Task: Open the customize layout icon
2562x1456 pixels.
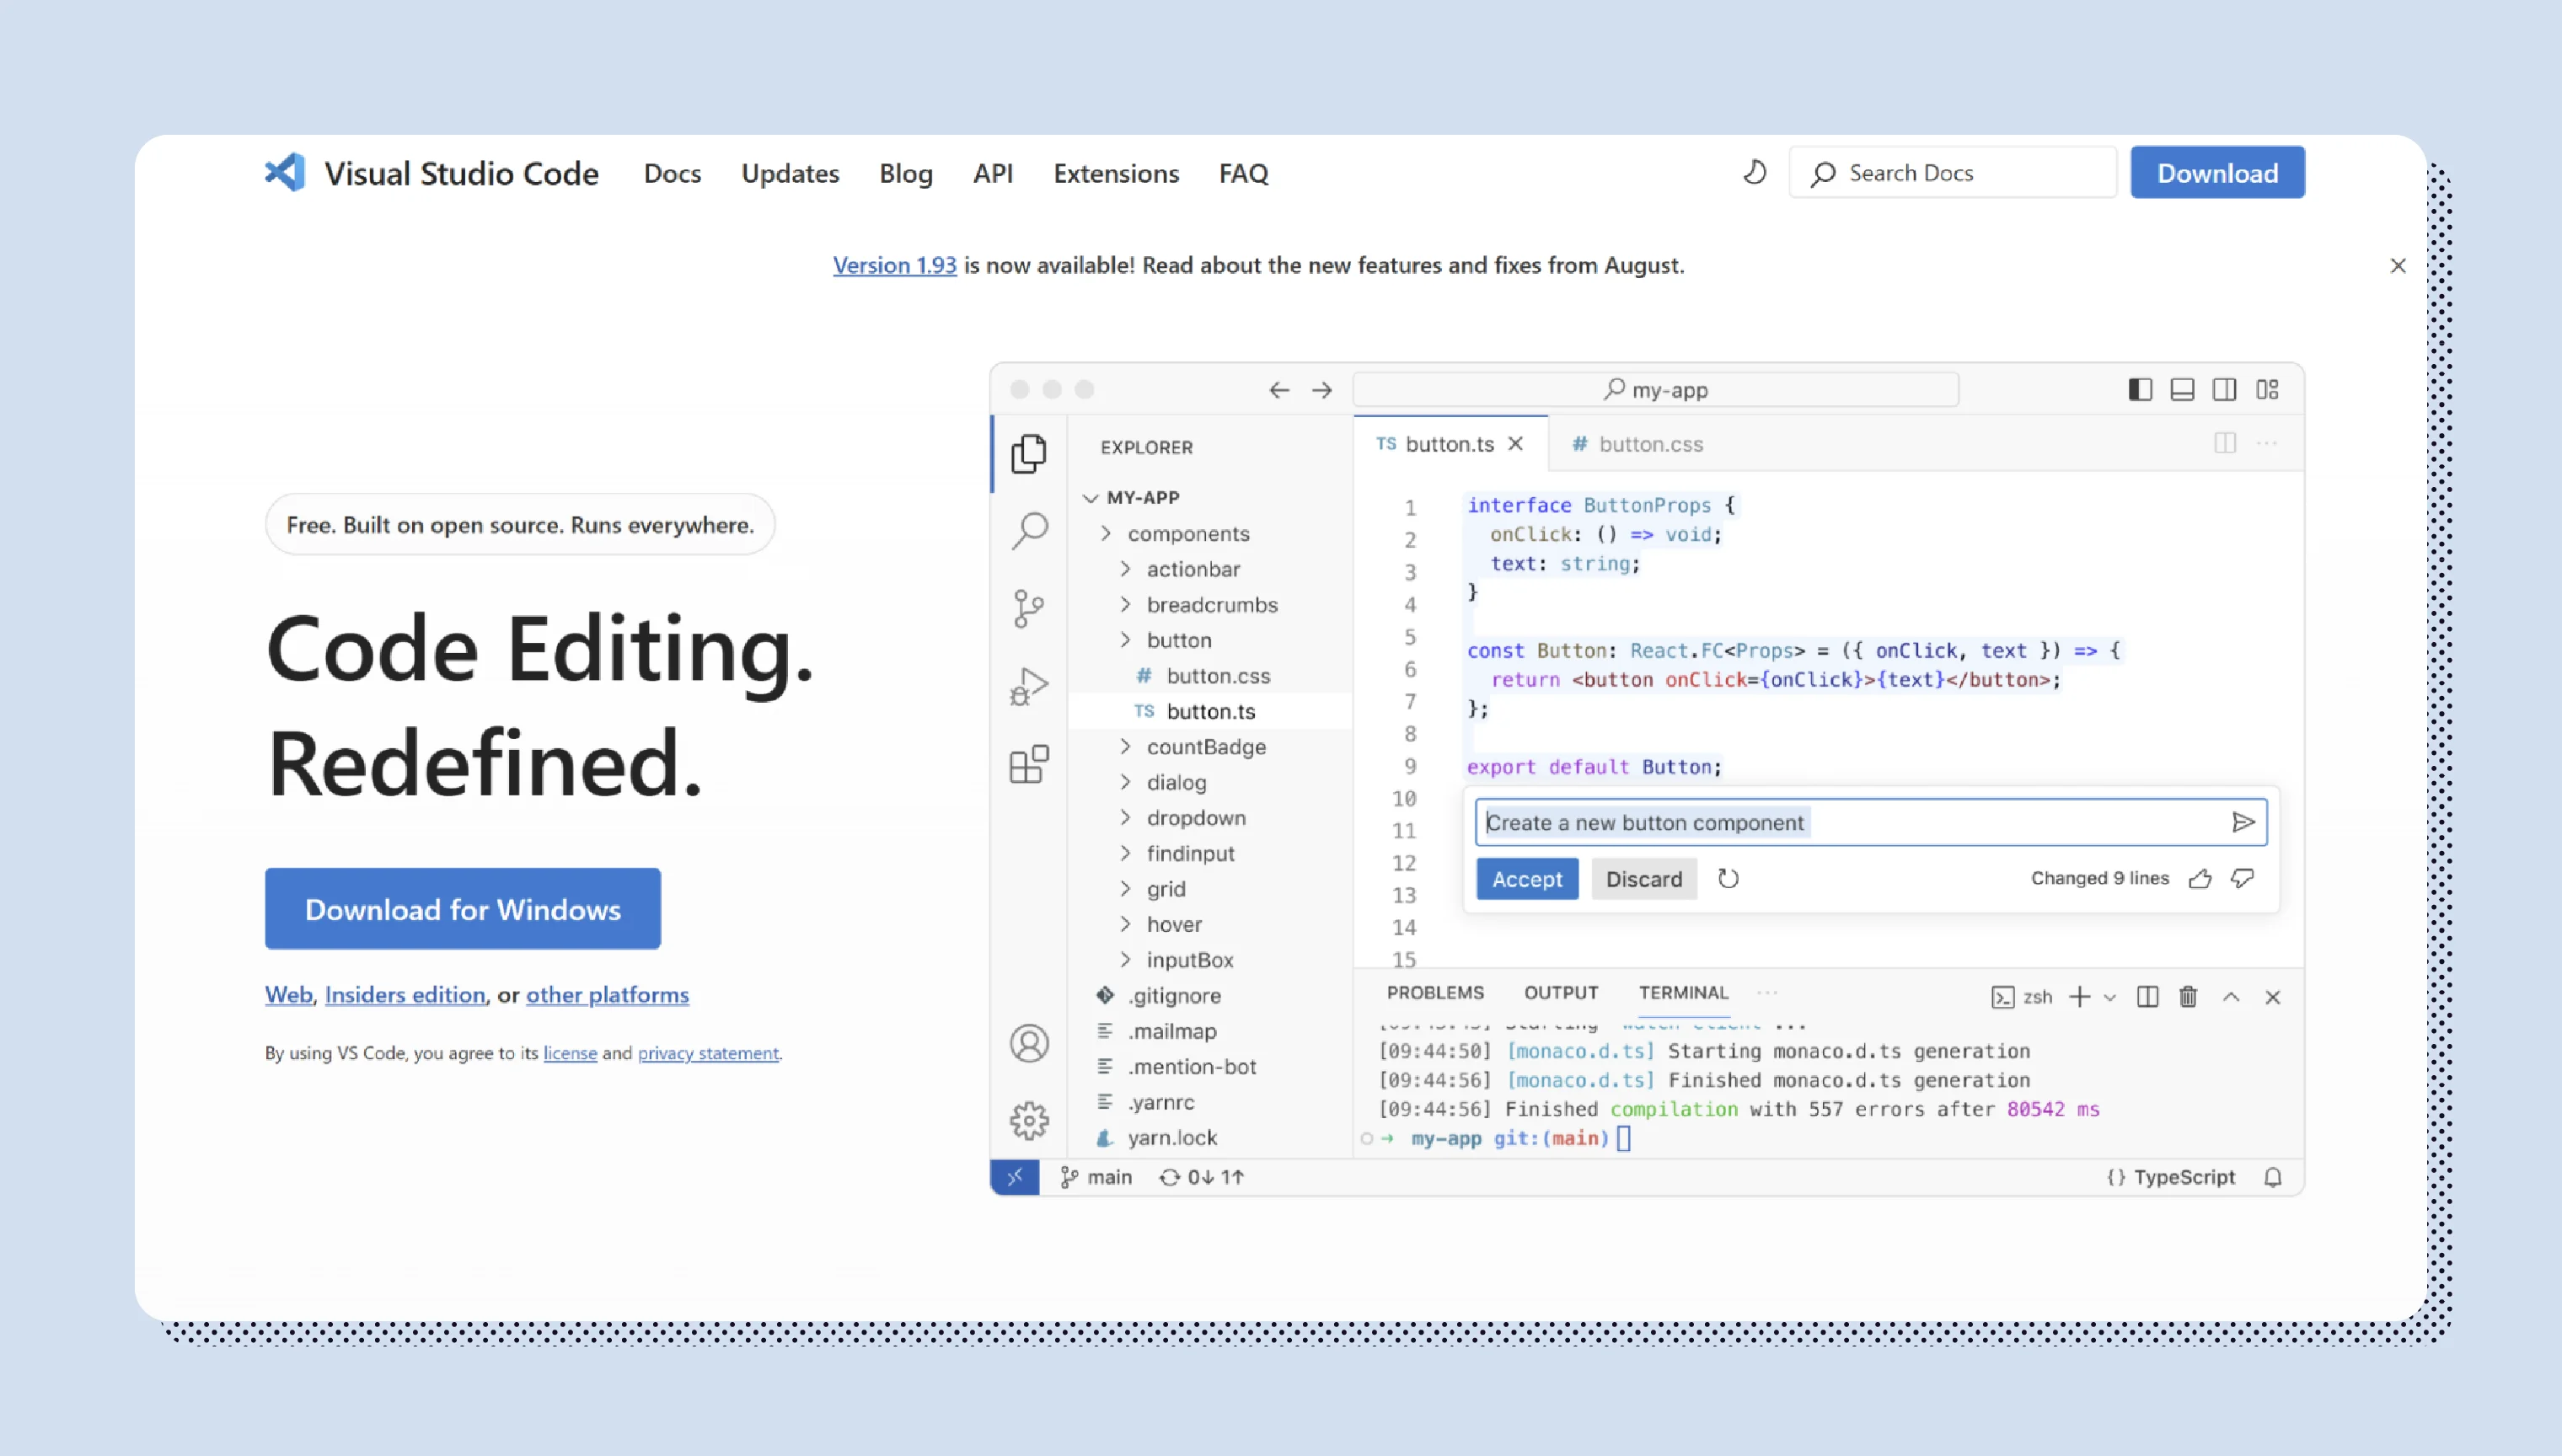Action: [x=2267, y=389]
